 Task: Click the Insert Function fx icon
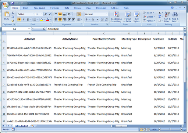click(x=44, y=29)
